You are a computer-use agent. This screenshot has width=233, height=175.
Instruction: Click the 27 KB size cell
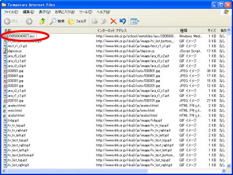coord(211,101)
